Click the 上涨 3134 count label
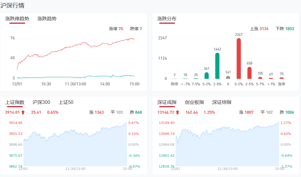Screen dimensions: 301x177 [x=259, y=29]
